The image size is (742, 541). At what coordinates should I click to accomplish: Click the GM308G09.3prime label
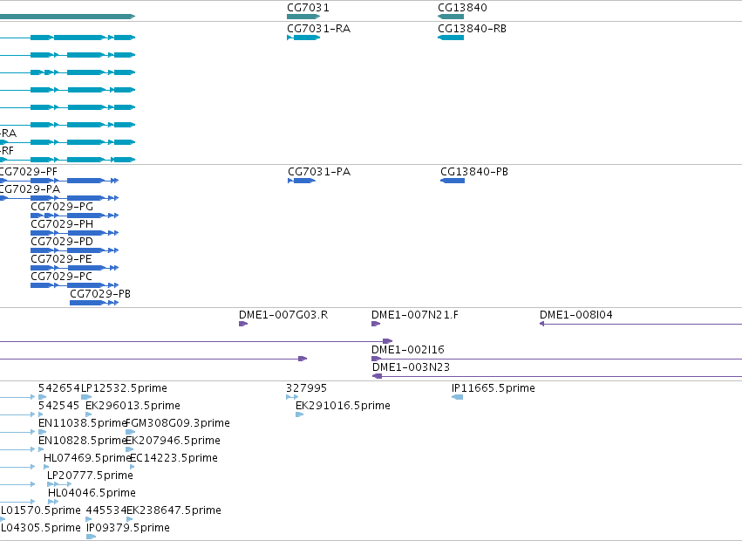coord(178,423)
